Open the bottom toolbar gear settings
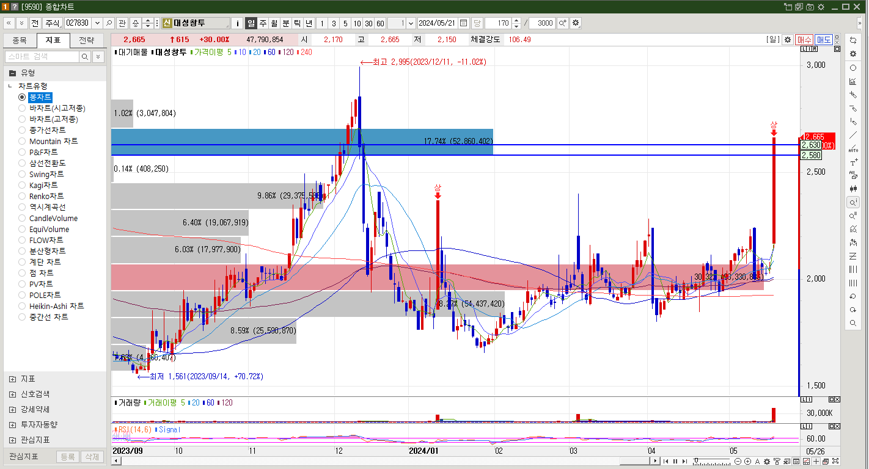 tap(767, 461)
